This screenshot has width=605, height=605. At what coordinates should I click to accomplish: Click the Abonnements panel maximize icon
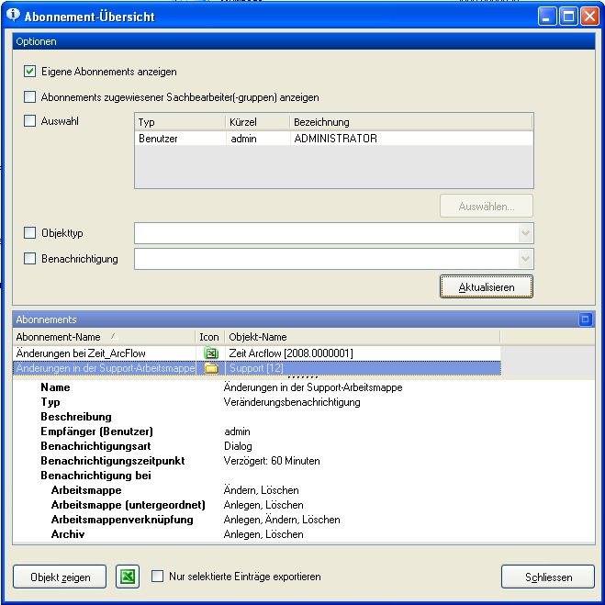coord(585,319)
